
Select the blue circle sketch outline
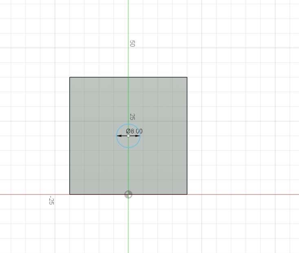point(128,136)
